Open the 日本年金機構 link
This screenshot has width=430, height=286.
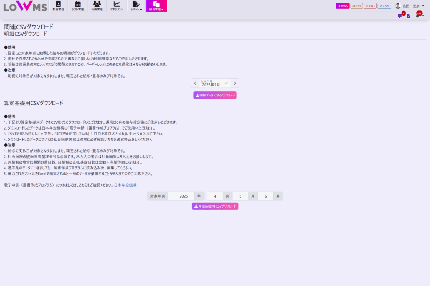[x=125, y=185]
